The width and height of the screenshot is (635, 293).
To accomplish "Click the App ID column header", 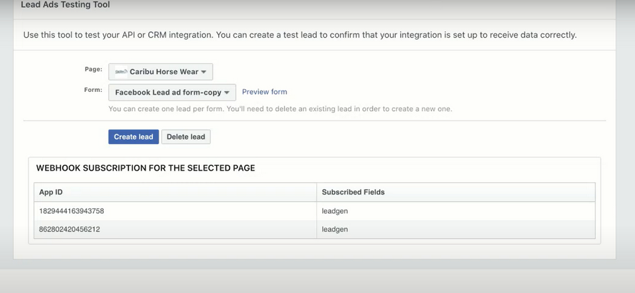I will [x=50, y=192].
